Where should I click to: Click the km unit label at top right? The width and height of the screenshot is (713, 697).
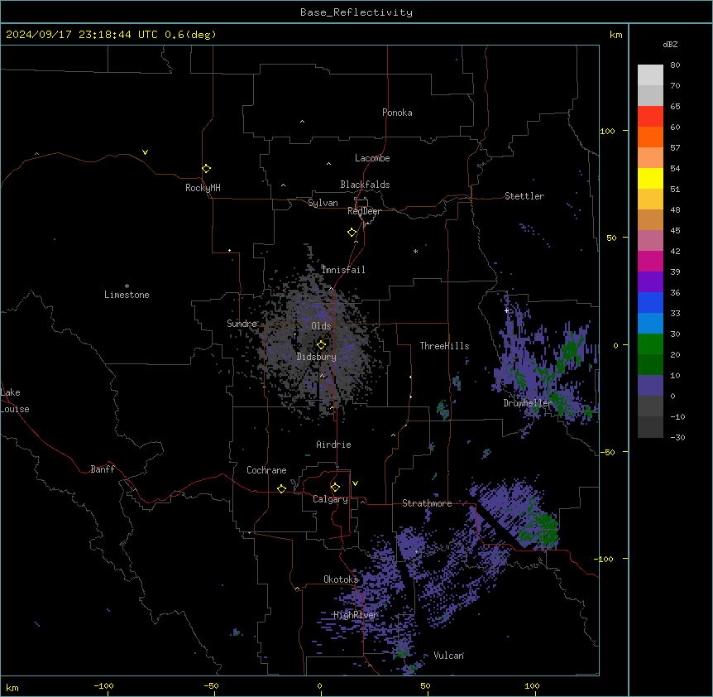616,35
